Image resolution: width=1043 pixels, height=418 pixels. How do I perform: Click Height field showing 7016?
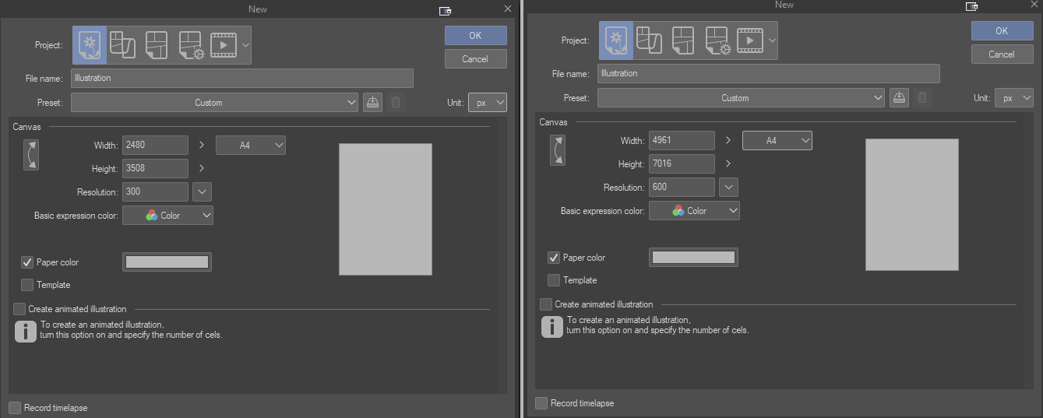click(682, 163)
